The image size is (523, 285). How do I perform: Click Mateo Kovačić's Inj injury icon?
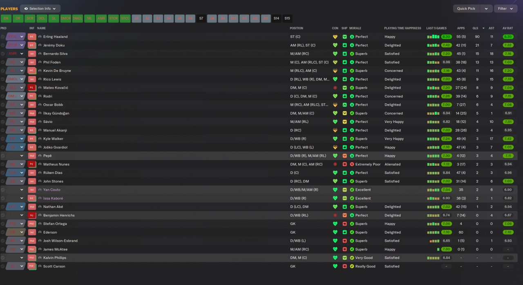(31, 88)
